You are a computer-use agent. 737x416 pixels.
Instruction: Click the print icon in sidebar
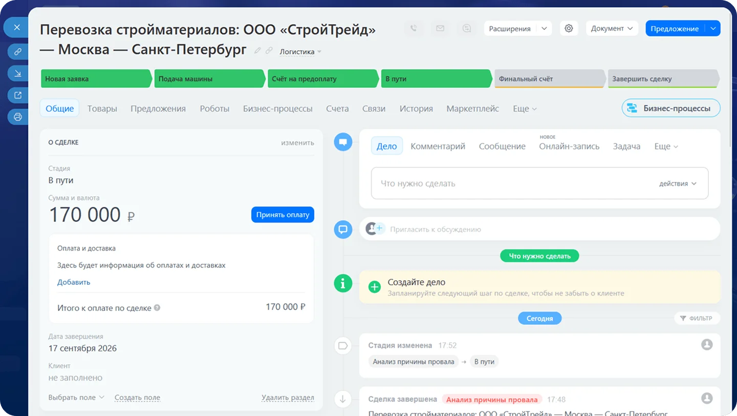[18, 117]
